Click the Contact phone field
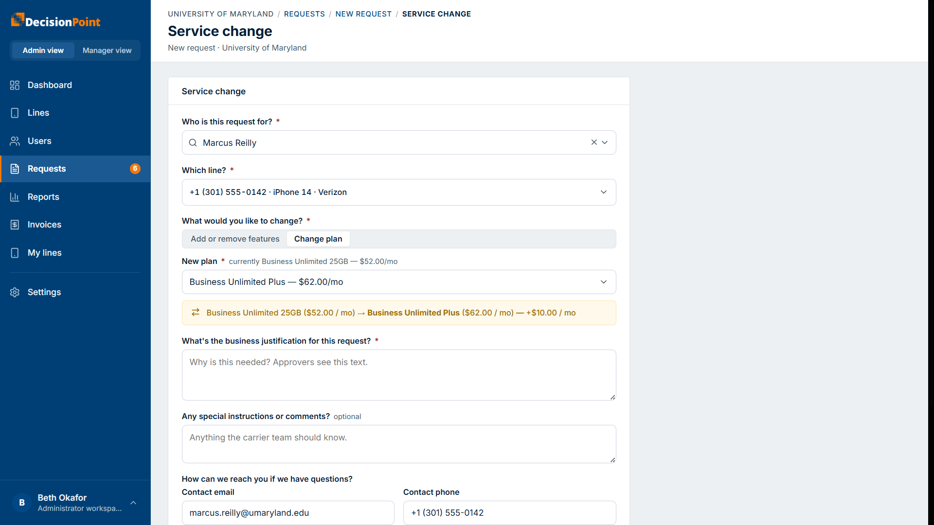This screenshot has width=934, height=525. click(x=510, y=513)
